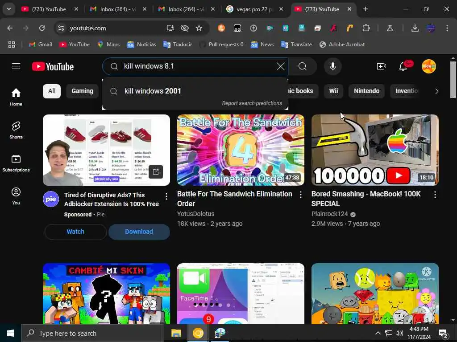Open the Pull requests bookmark
This screenshot has width=457, height=342.
tap(221, 45)
